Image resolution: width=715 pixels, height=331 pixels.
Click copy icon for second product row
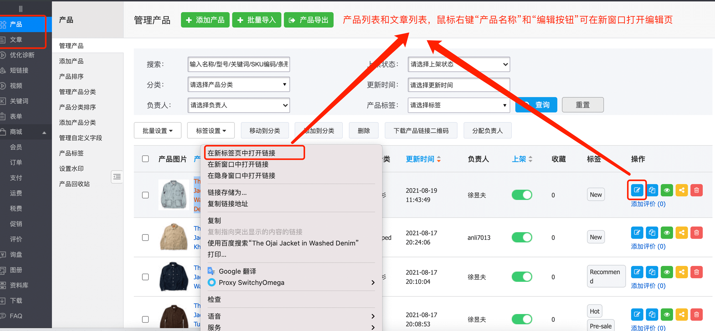pyautogui.click(x=652, y=232)
